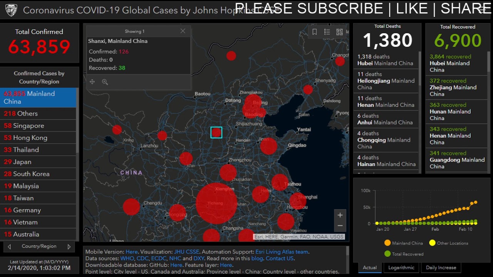Screen dimensions: 493x277
Task: Go to next list with right arrow
Action: 69,247
